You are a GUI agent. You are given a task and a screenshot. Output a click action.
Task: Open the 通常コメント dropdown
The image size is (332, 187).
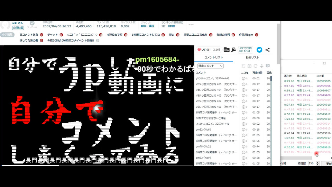[x=210, y=66]
